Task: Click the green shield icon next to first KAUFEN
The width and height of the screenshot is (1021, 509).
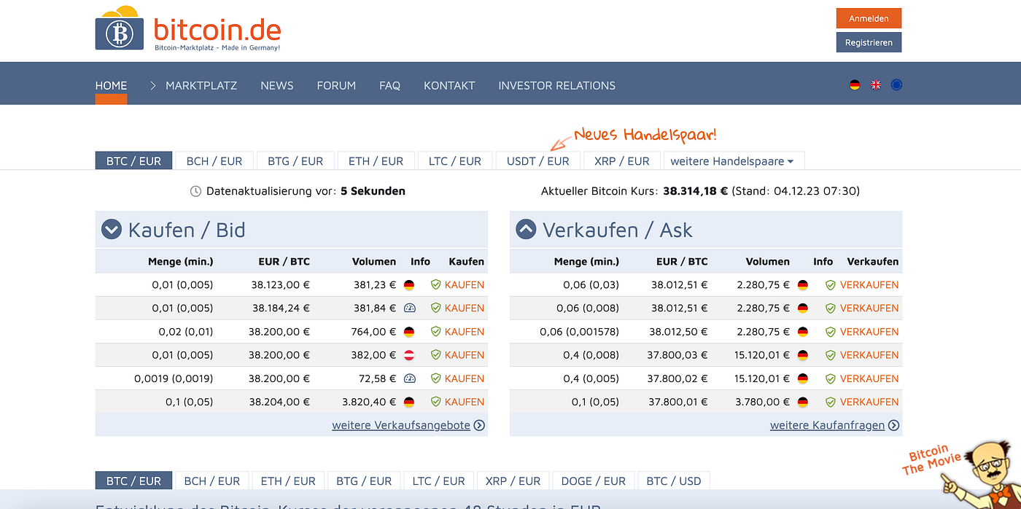Action: pos(434,284)
